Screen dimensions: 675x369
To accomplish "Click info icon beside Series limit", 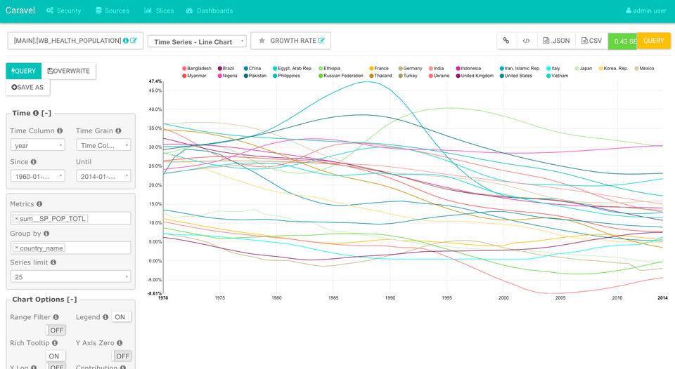I will click(53, 262).
